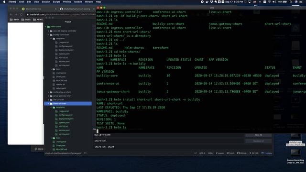The width and height of the screenshot is (306, 172).
Task: Click the find field containing buildly-core
Action: pyautogui.click(x=169, y=135)
